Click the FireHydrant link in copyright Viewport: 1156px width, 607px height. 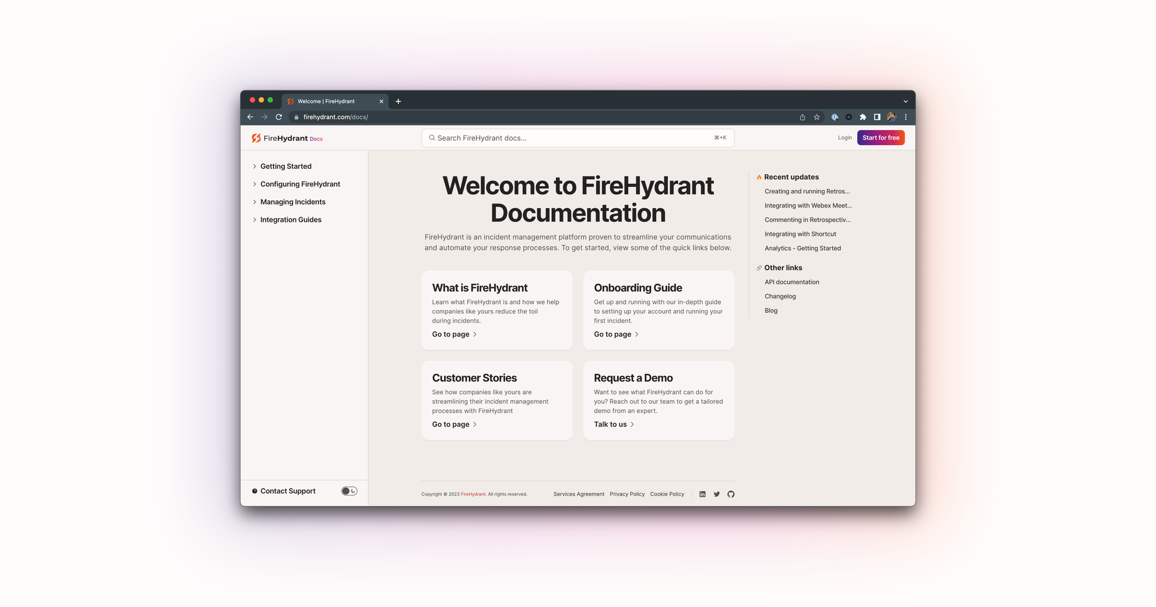click(473, 494)
